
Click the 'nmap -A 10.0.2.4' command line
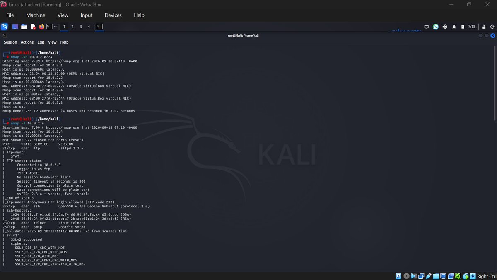tap(28, 123)
